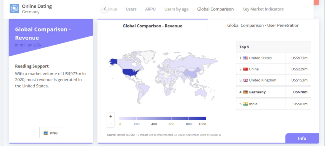
Task: Select the Germany row label
Action: (257, 92)
